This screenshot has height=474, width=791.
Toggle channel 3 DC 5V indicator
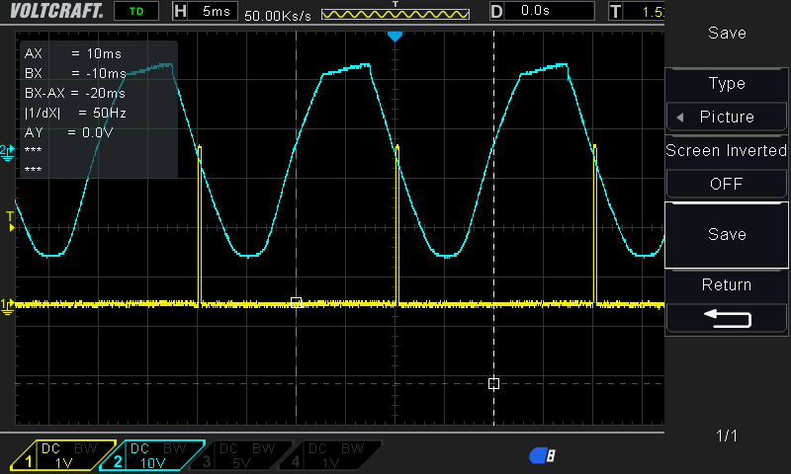coord(237,455)
